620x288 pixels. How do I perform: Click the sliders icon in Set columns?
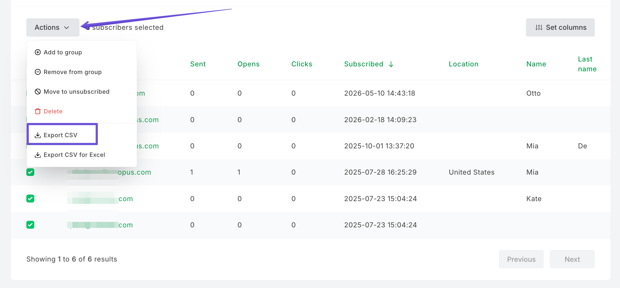tap(539, 27)
